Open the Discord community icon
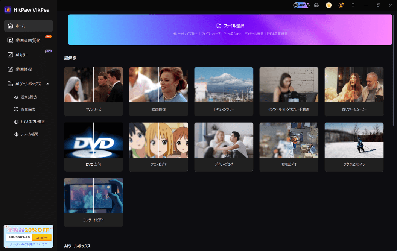The image size is (397, 252). [x=316, y=5]
